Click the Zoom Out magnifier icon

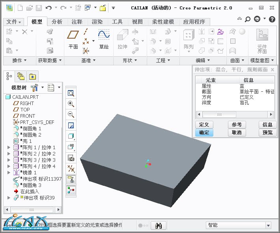71,115
